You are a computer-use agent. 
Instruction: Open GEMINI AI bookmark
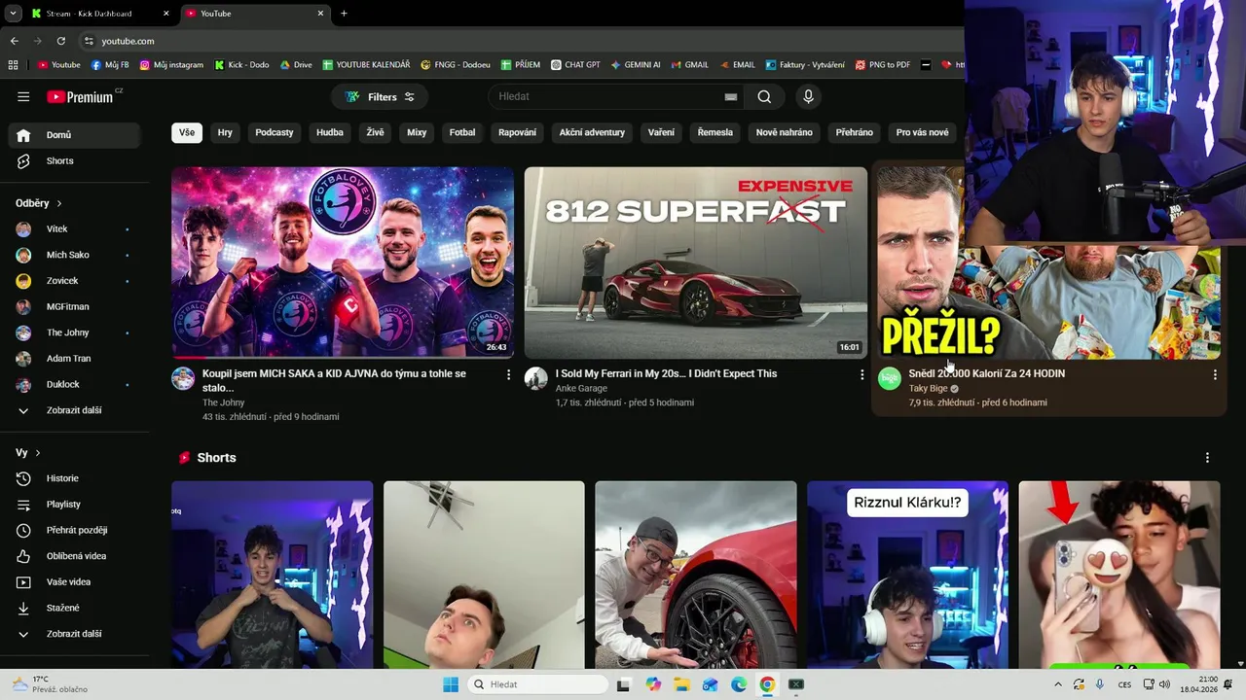tap(636, 65)
